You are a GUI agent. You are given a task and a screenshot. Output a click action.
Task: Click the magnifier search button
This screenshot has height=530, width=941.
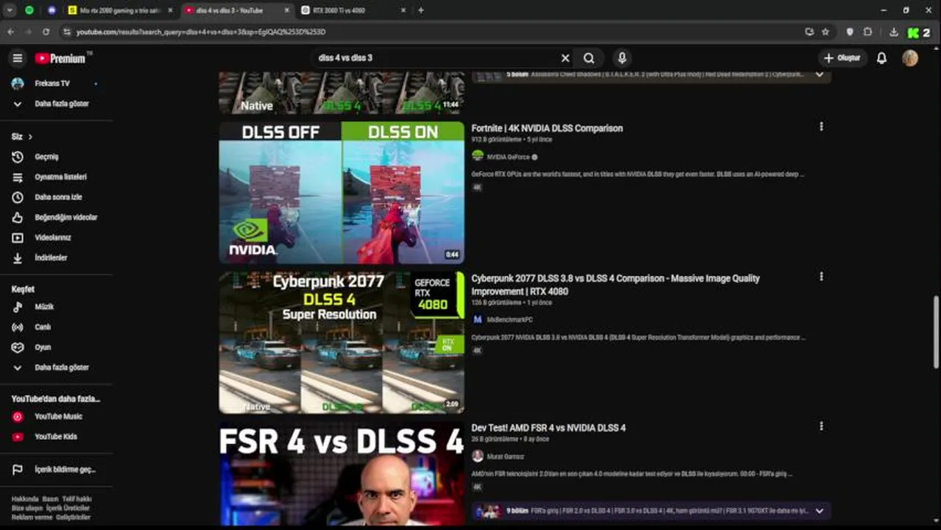[589, 58]
